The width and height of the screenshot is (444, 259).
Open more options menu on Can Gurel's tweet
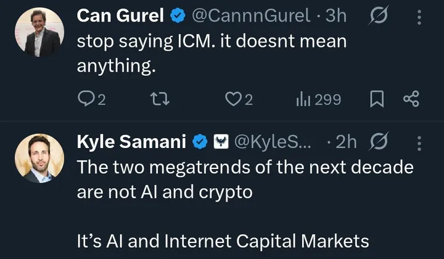(x=419, y=17)
